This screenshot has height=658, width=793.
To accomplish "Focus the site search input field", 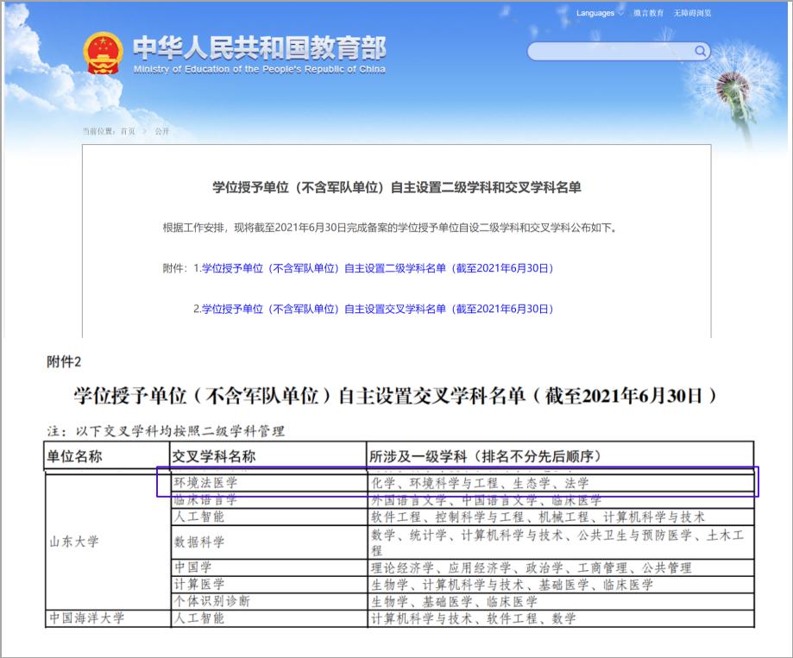I will point(619,51).
